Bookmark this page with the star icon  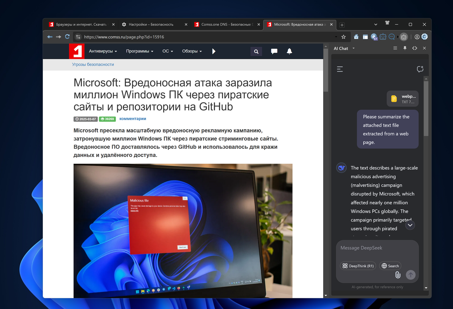(x=343, y=37)
